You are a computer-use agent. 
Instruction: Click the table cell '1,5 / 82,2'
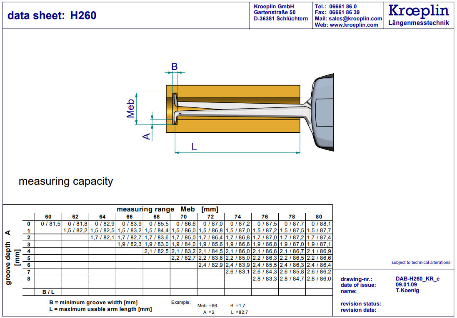pyautogui.click(x=75, y=231)
